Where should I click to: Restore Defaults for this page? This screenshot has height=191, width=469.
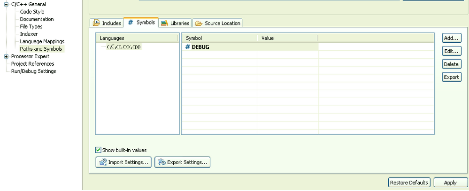(x=409, y=183)
